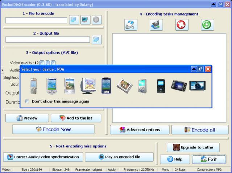The image size is (232, 173).
Task: Show file information with the grey info icon
Action: [97, 20]
